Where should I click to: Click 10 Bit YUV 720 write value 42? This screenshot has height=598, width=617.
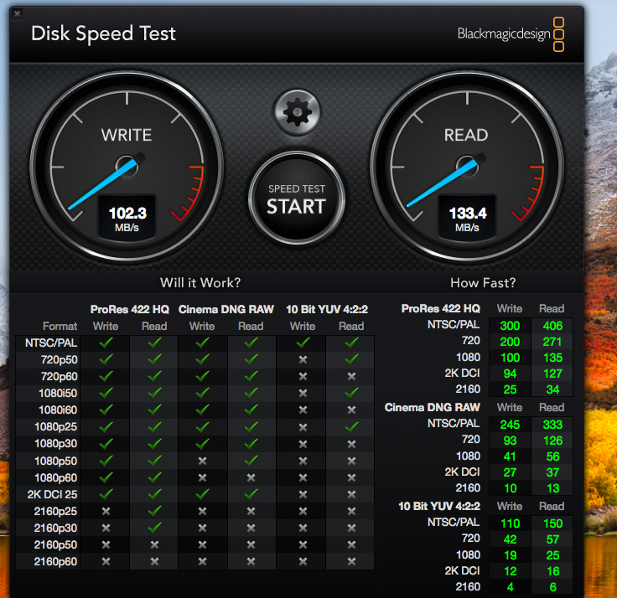click(x=510, y=539)
